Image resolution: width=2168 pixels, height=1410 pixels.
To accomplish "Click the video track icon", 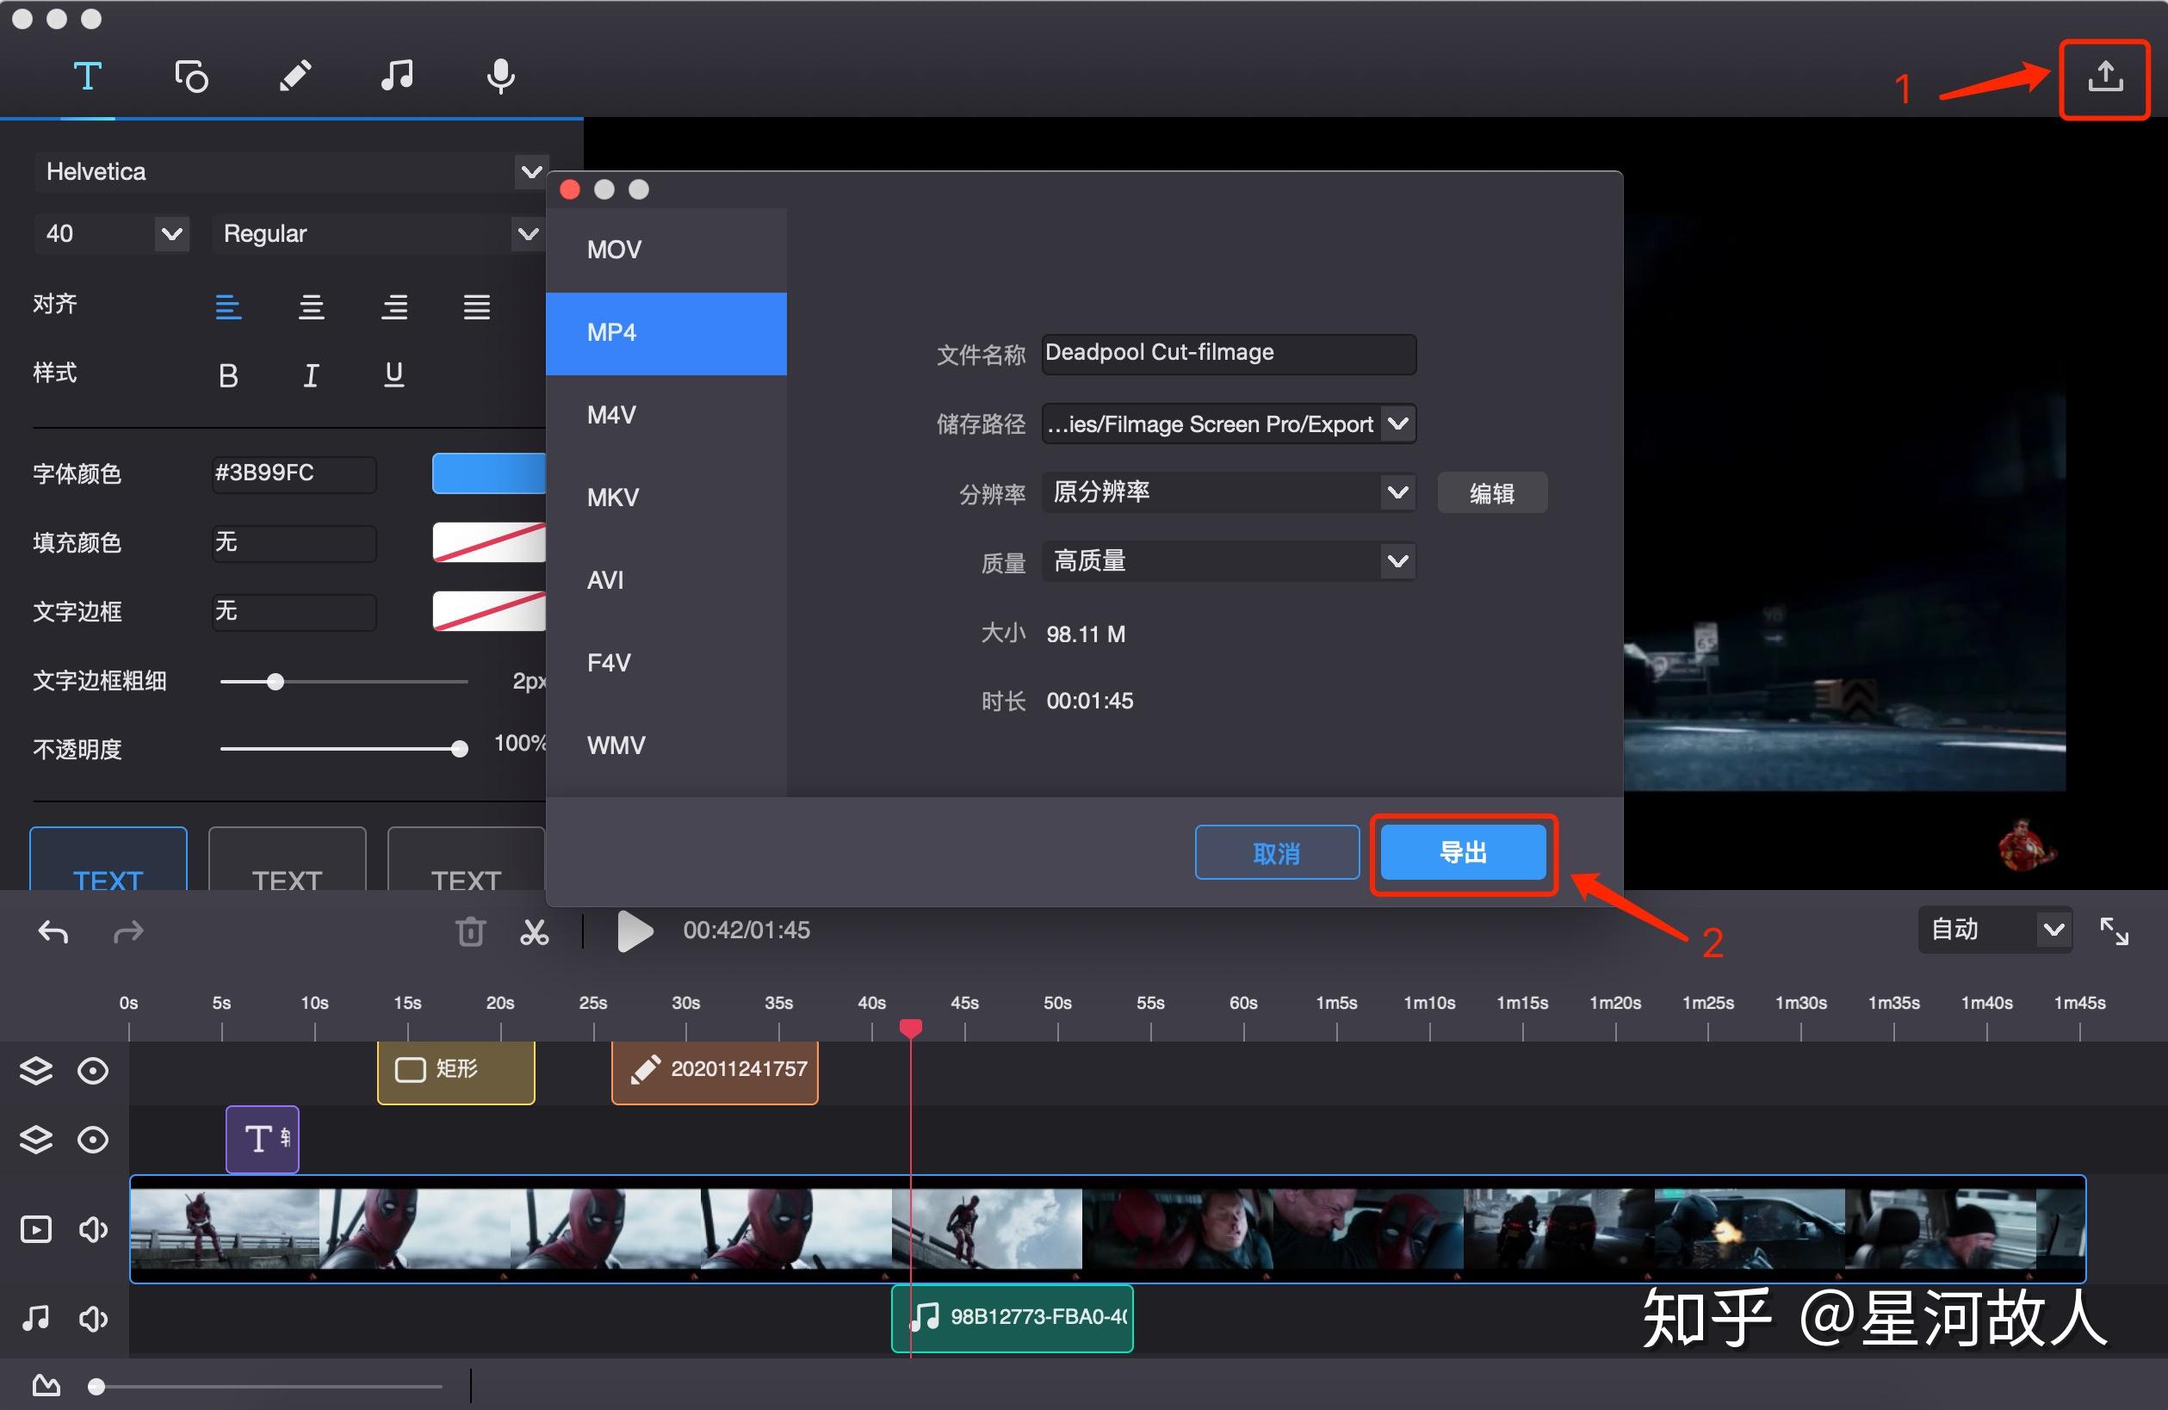I will click(x=36, y=1229).
